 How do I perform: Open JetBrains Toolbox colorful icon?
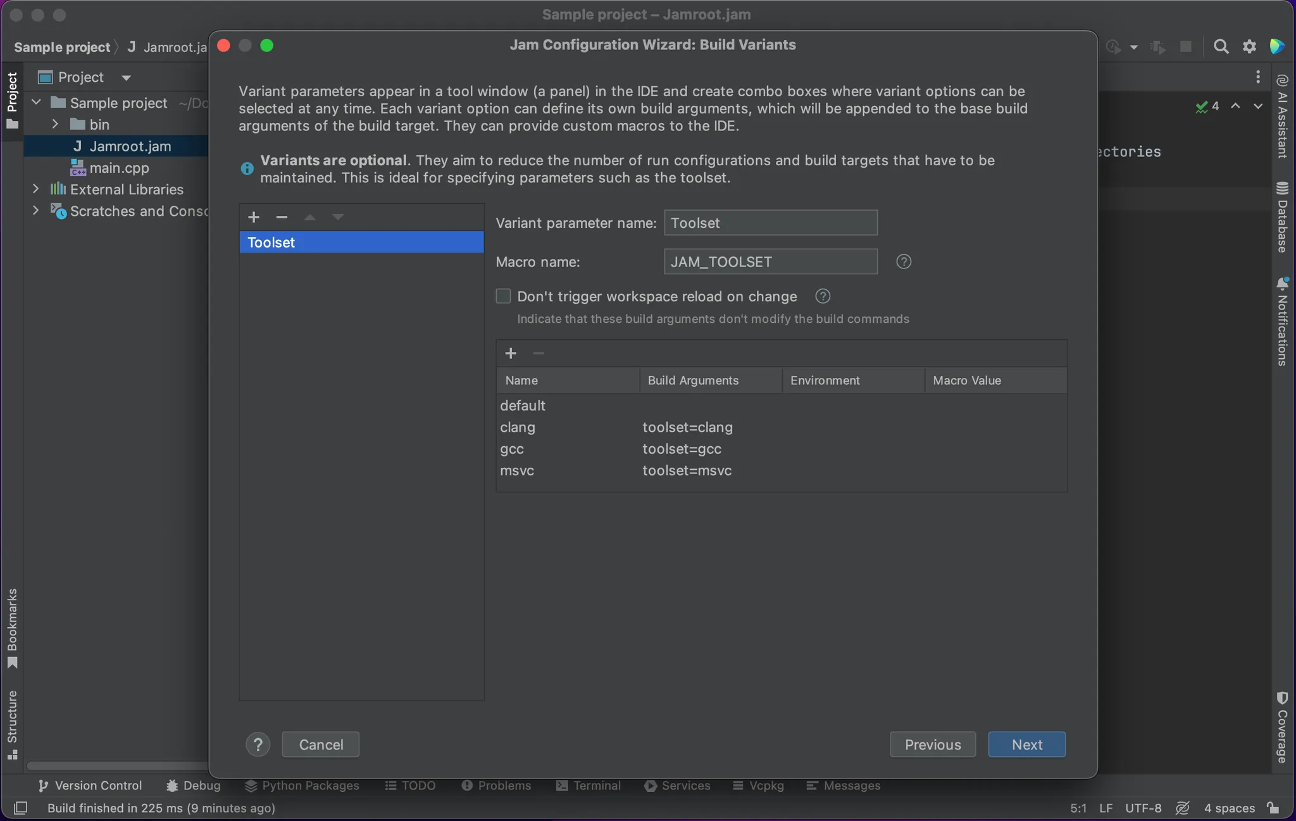coord(1277,46)
